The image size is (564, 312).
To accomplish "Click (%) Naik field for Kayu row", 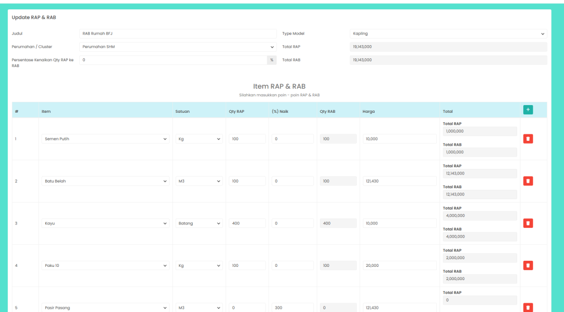I will tap(292, 223).
